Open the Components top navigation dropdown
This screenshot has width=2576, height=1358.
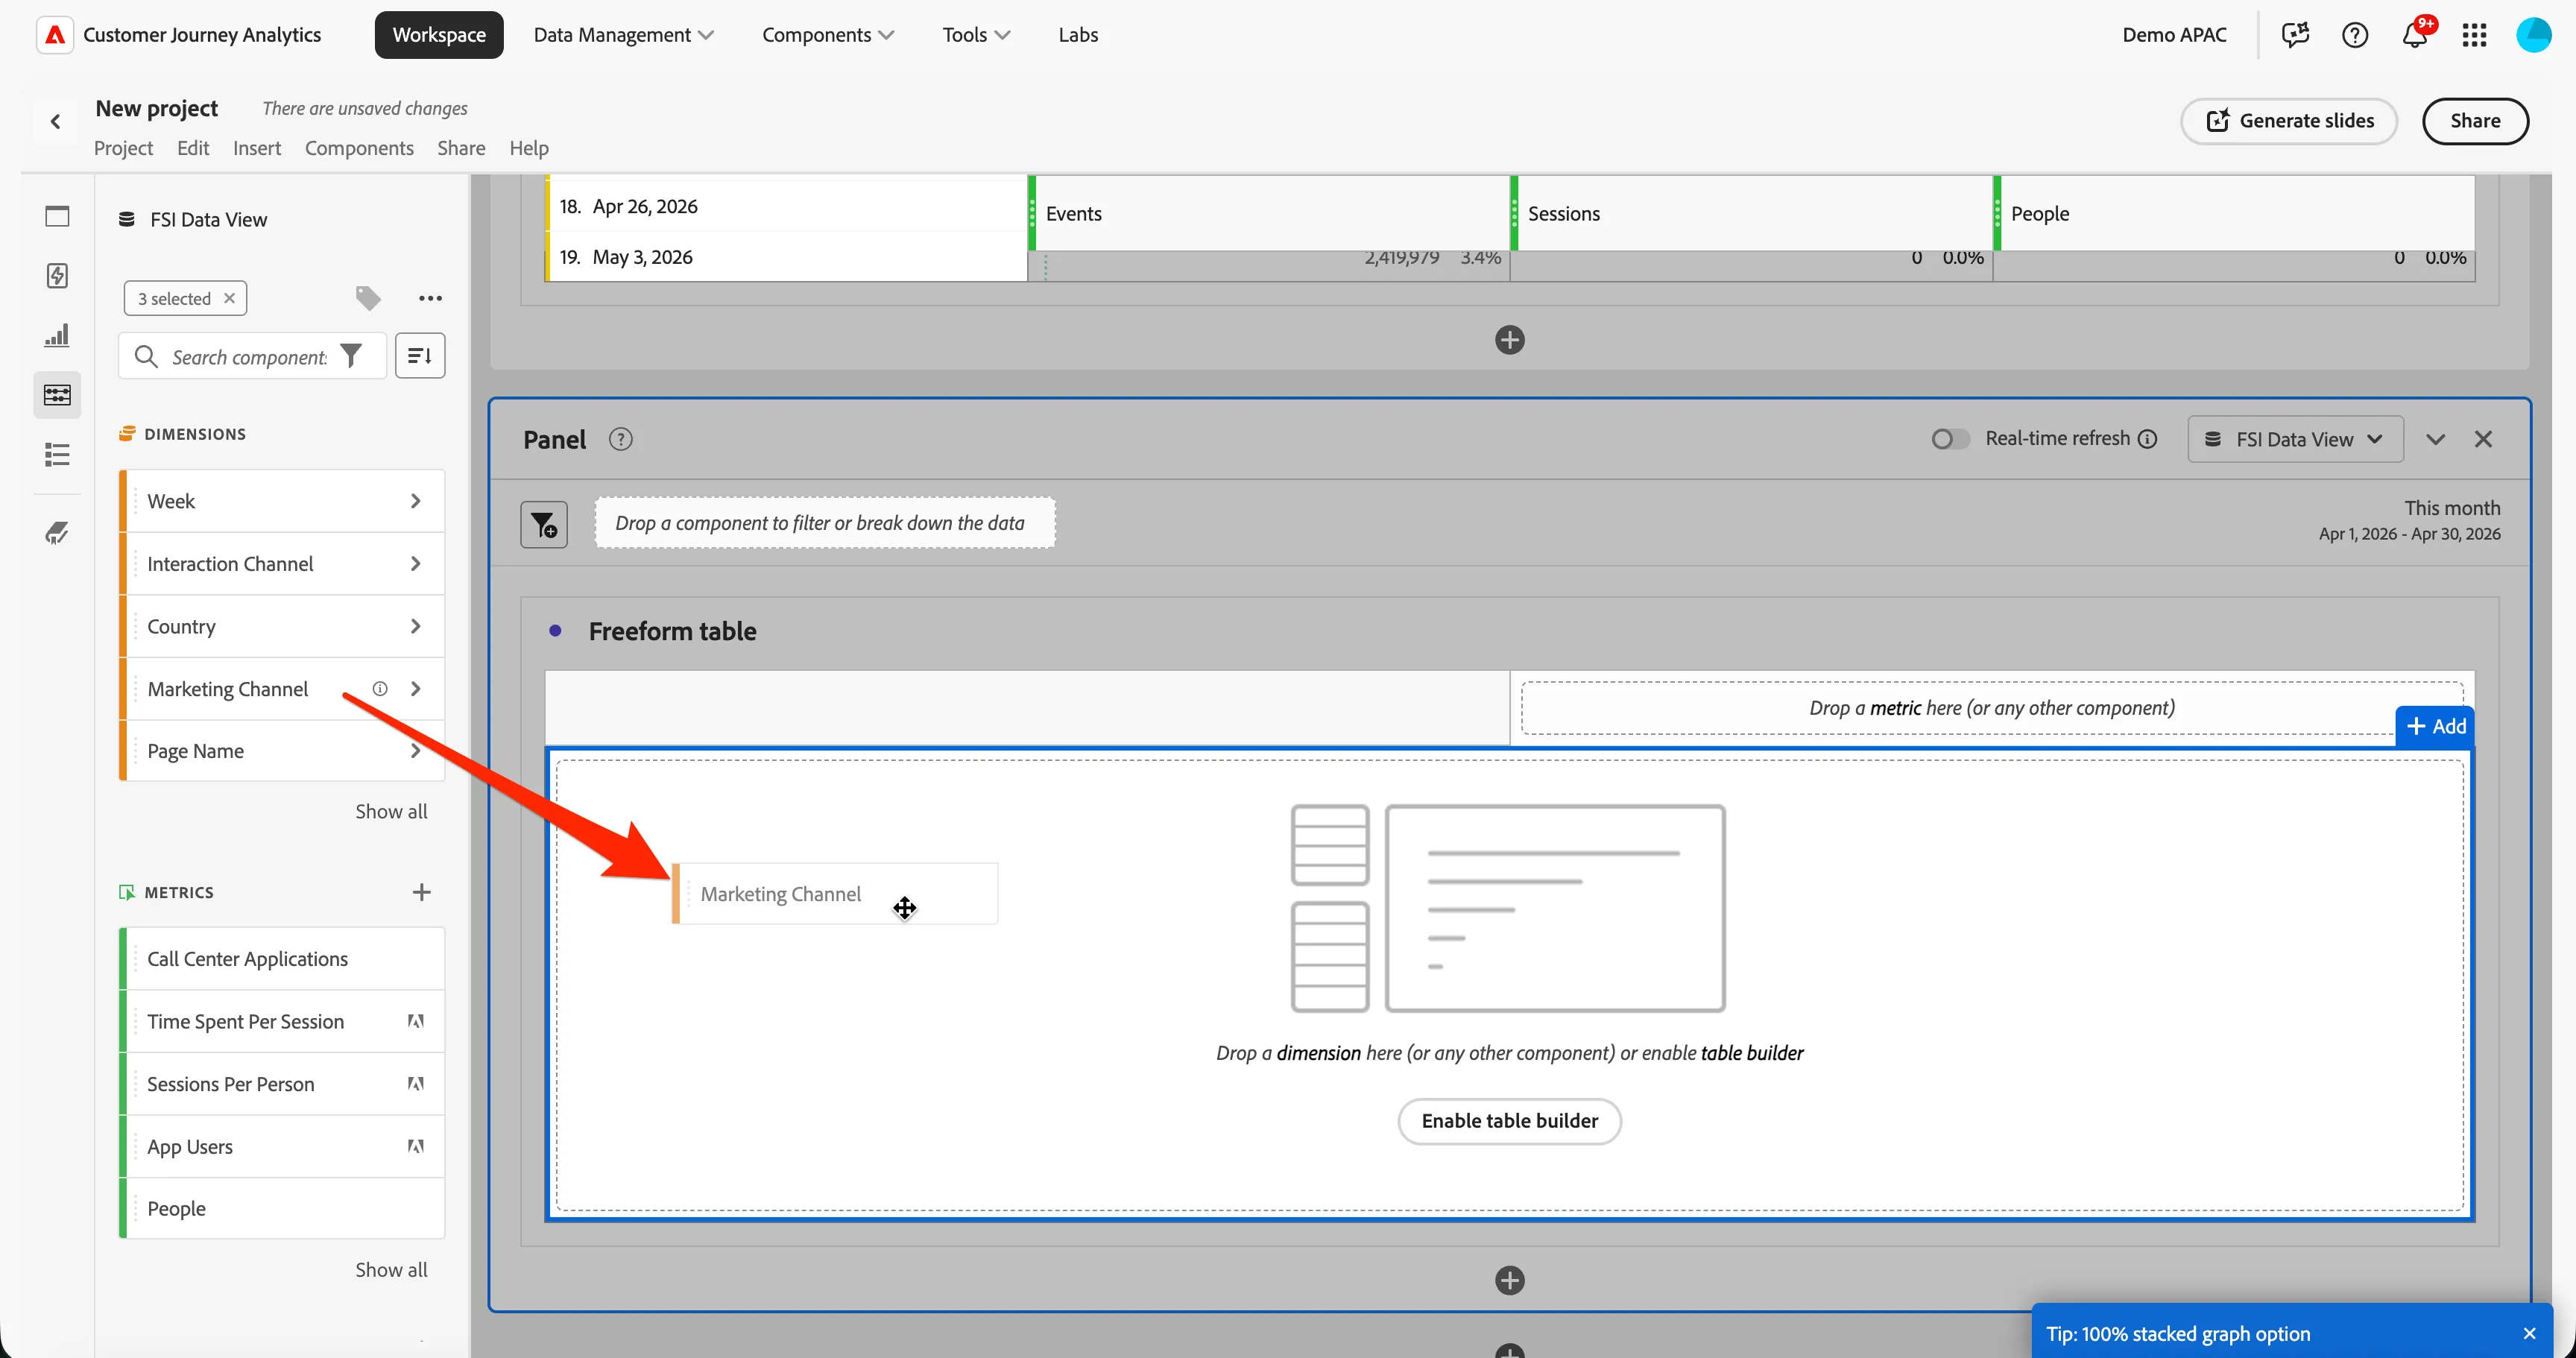pyautogui.click(x=828, y=35)
